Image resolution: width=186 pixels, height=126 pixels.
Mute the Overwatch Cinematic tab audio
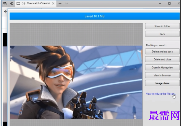(24, 3)
